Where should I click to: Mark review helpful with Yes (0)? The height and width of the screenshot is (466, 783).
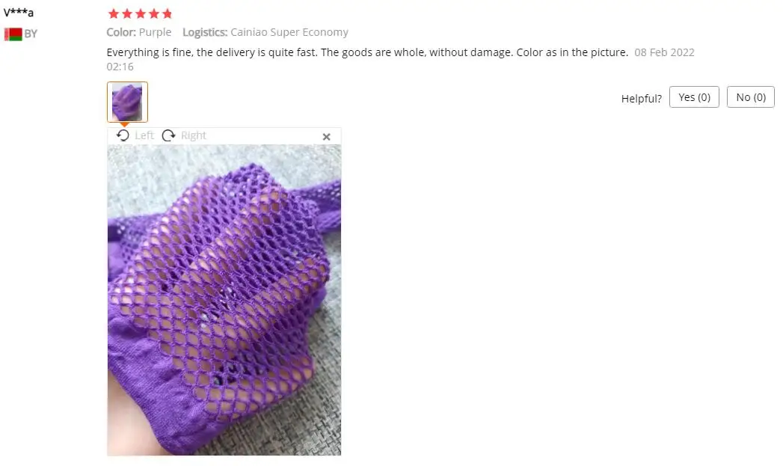pyautogui.click(x=694, y=97)
